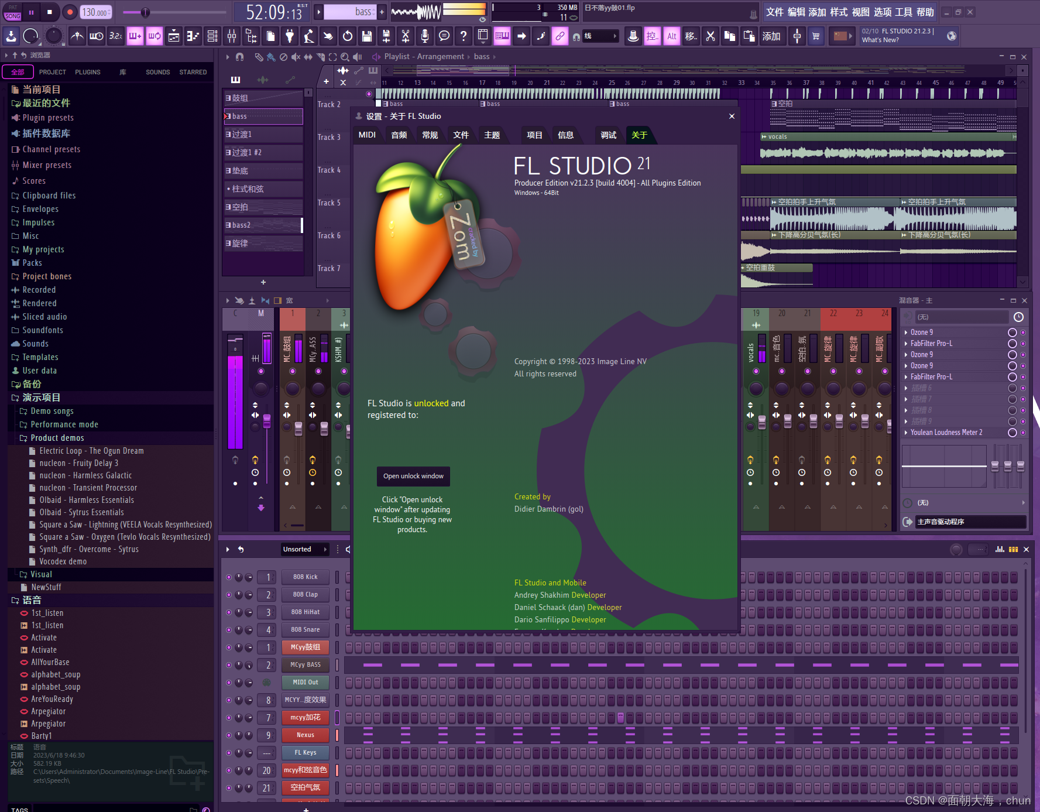Screen dimensions: 1040x812
Task: Toggle typing keyboard to piano button
Action: pyautogui.click(x=502, y=36)
